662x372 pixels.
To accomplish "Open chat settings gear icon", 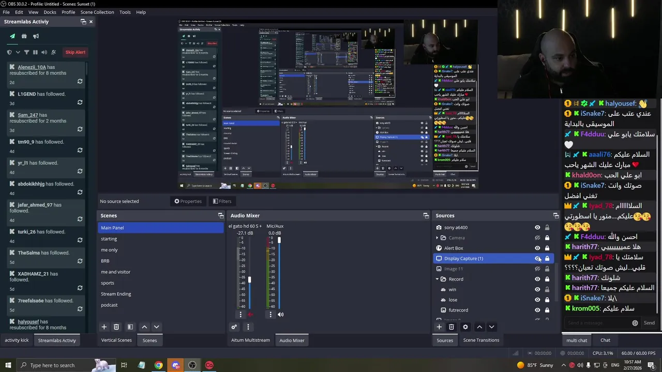I will click(x=635, y=323).
